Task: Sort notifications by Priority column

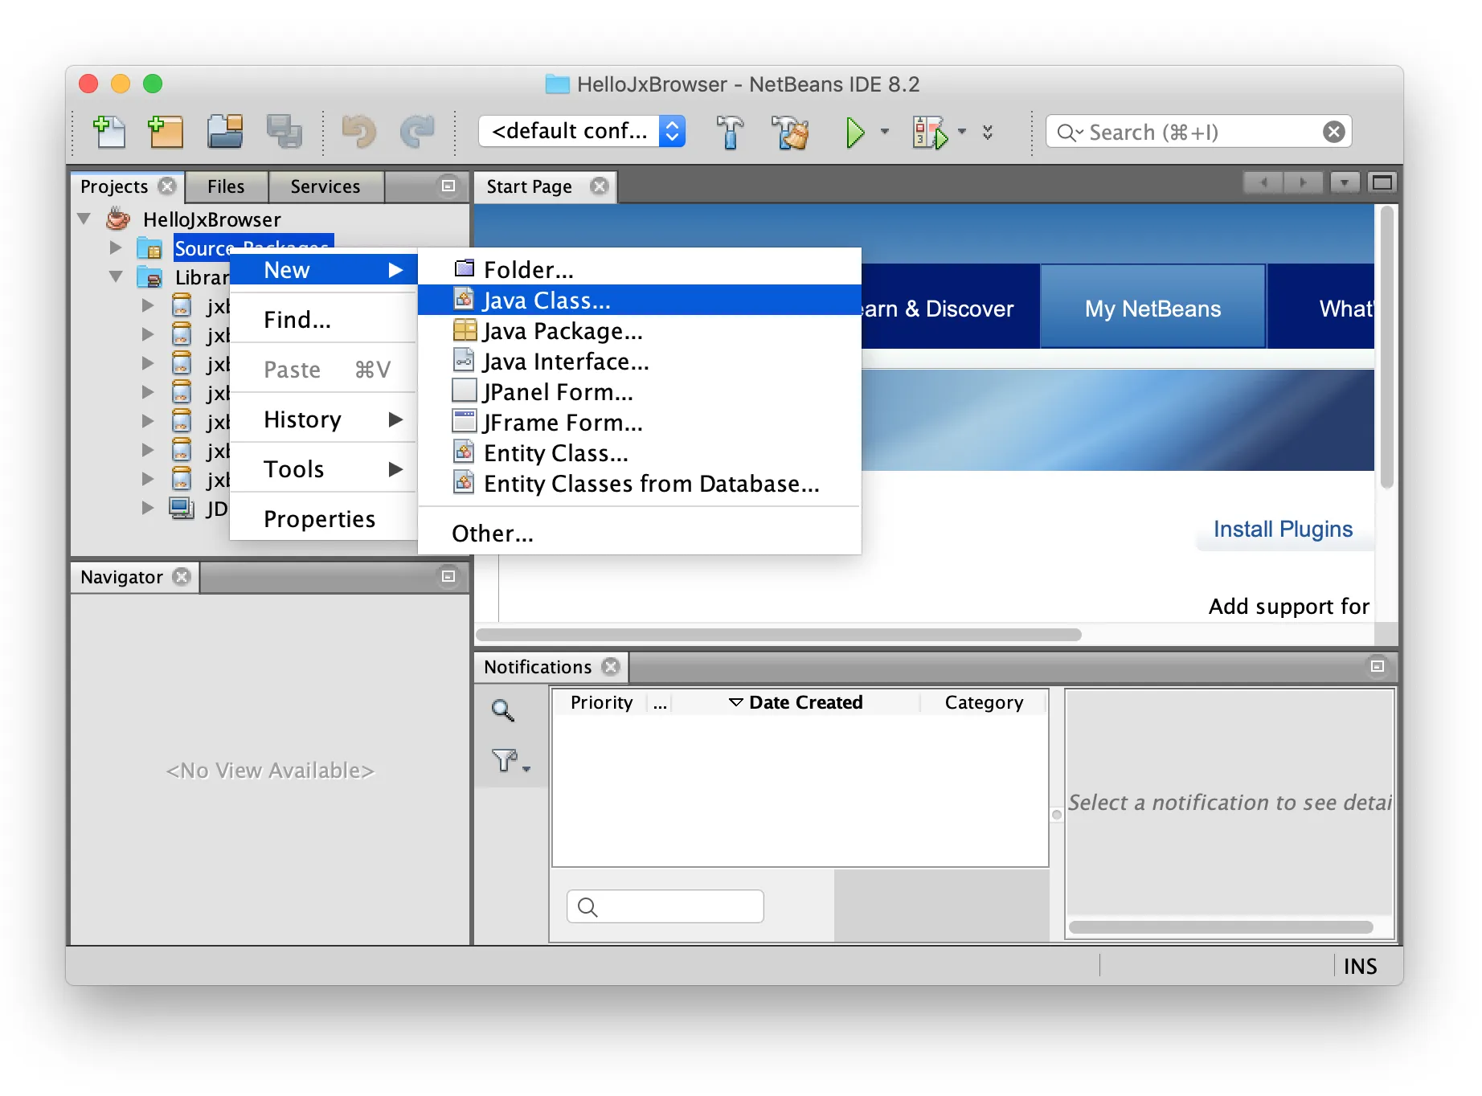Action: tap(601, 702)
